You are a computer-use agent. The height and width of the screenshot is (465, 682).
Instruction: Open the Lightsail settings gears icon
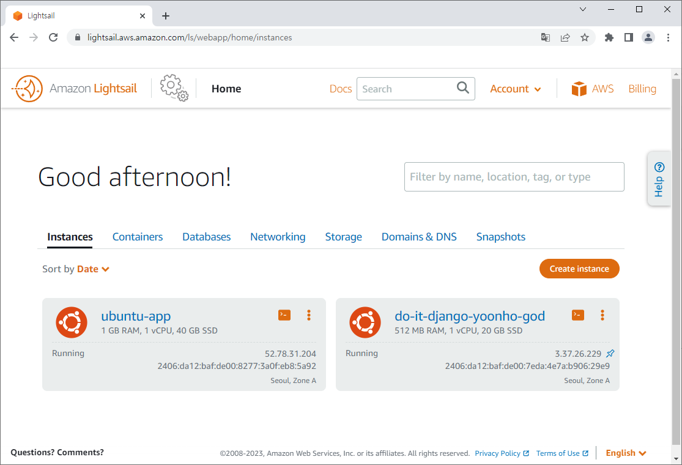pos(174,88)
